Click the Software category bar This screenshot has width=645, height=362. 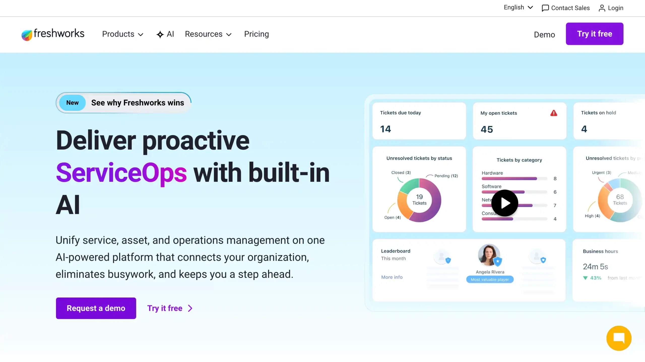[514, 192]
